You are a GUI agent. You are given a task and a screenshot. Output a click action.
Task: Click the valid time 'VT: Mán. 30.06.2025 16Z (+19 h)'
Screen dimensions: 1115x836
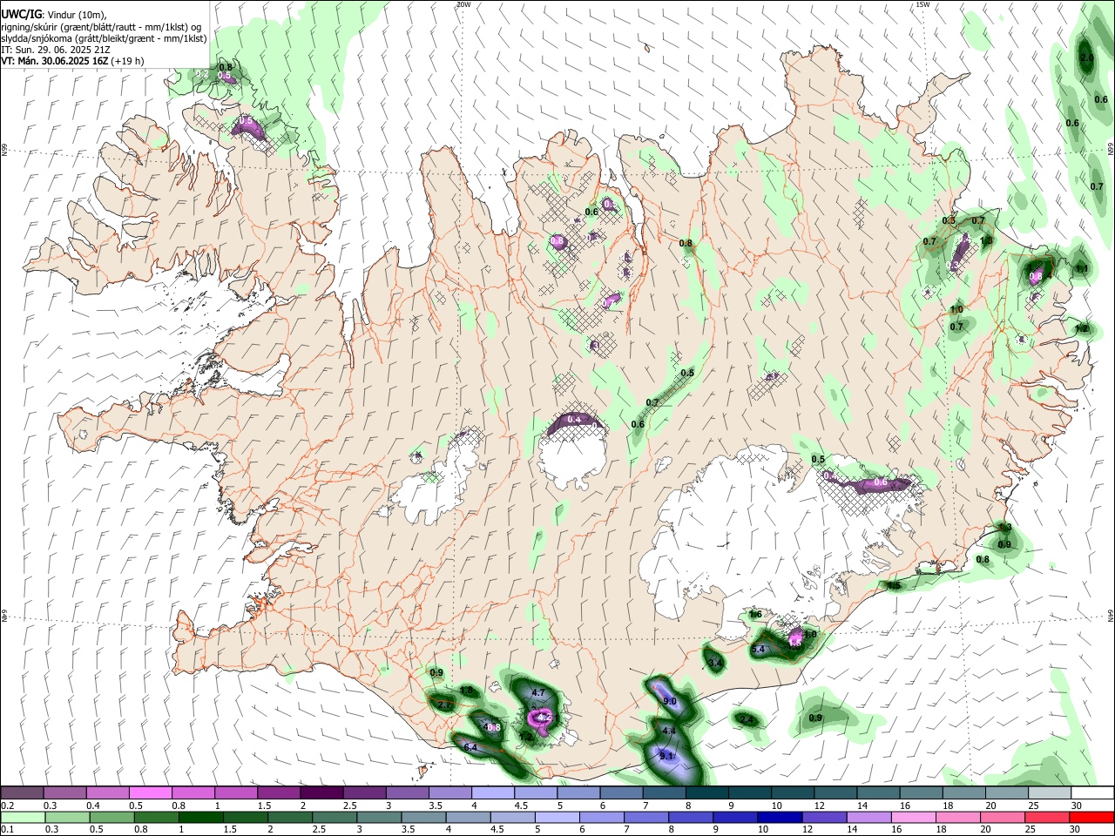[72, 61]
